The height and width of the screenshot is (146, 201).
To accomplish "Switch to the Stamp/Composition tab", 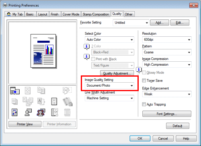I will [96, 14].
